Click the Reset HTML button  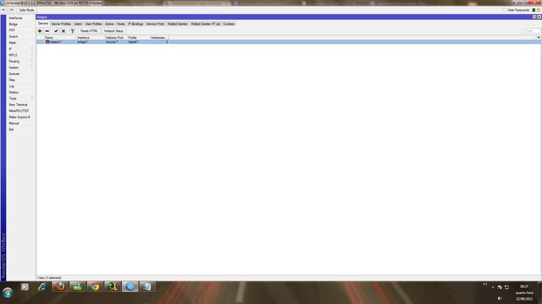[x=89, y=31]
